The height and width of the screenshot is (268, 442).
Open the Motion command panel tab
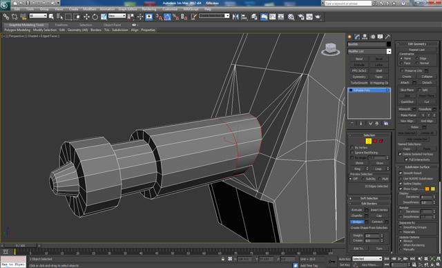point(373,37)
